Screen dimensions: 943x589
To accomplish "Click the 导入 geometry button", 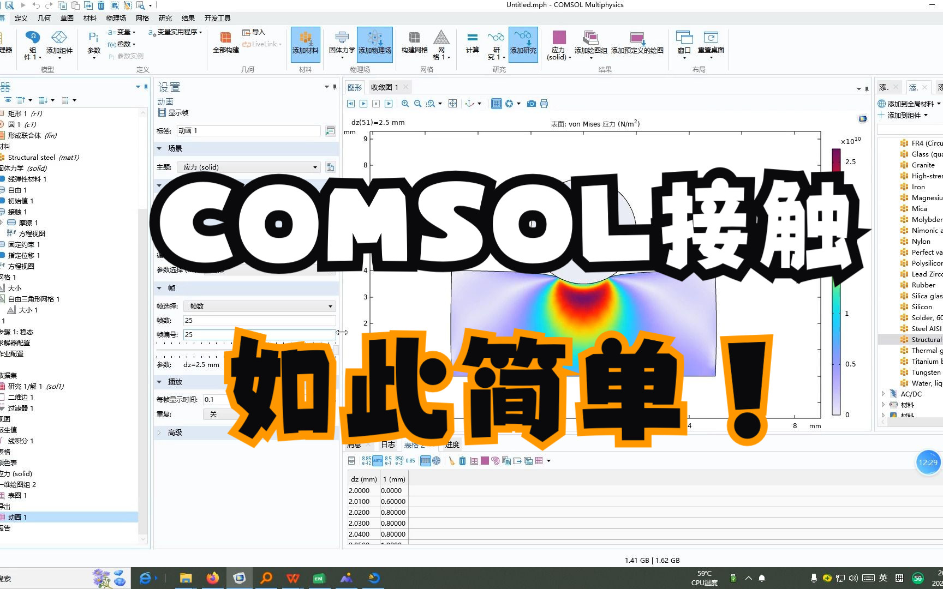I will tap(254, 32).
